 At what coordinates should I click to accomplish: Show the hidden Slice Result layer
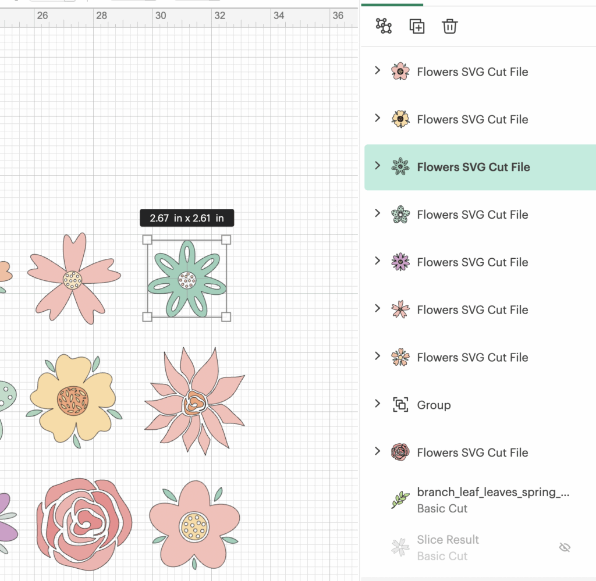tap(563, 547)
